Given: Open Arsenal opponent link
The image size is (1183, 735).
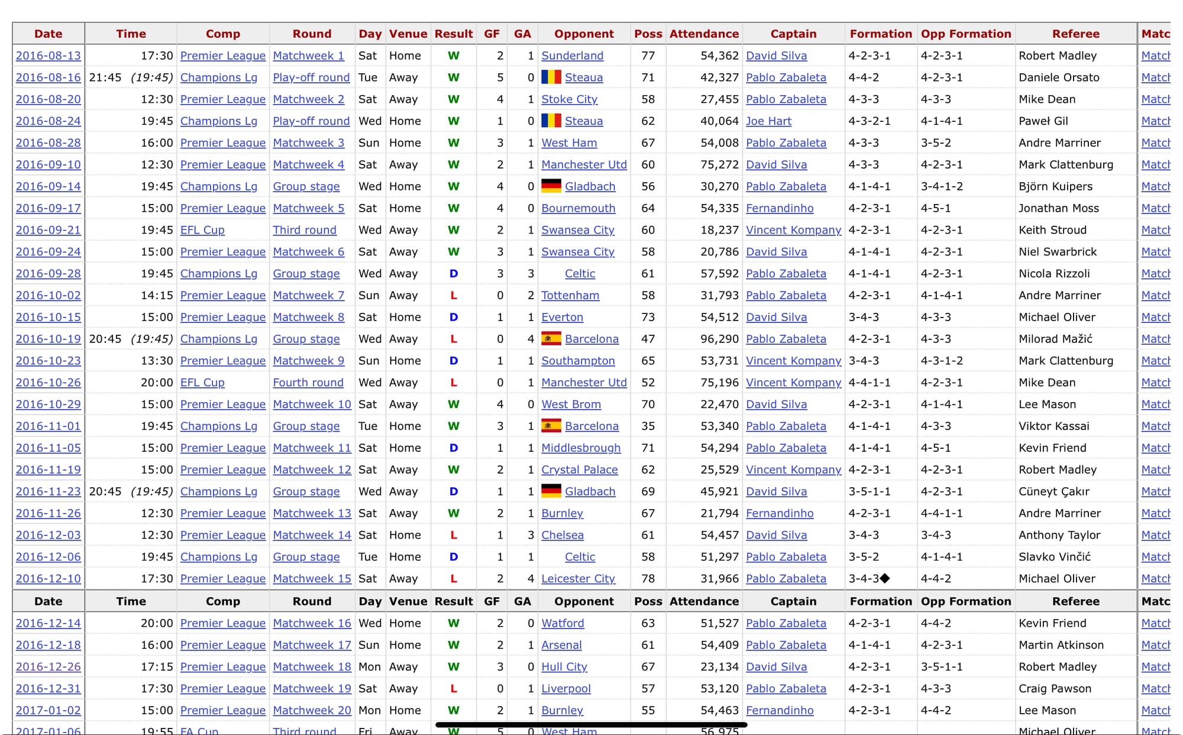Looking at the screenshot, I should click(x=562, y=645).
